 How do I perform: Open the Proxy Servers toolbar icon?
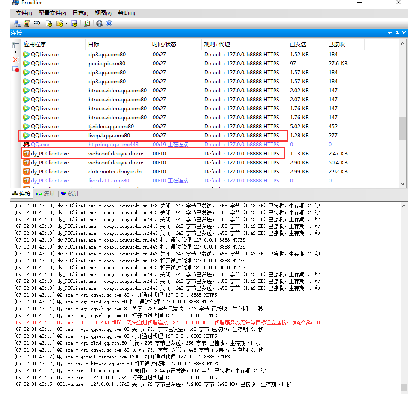18,24
